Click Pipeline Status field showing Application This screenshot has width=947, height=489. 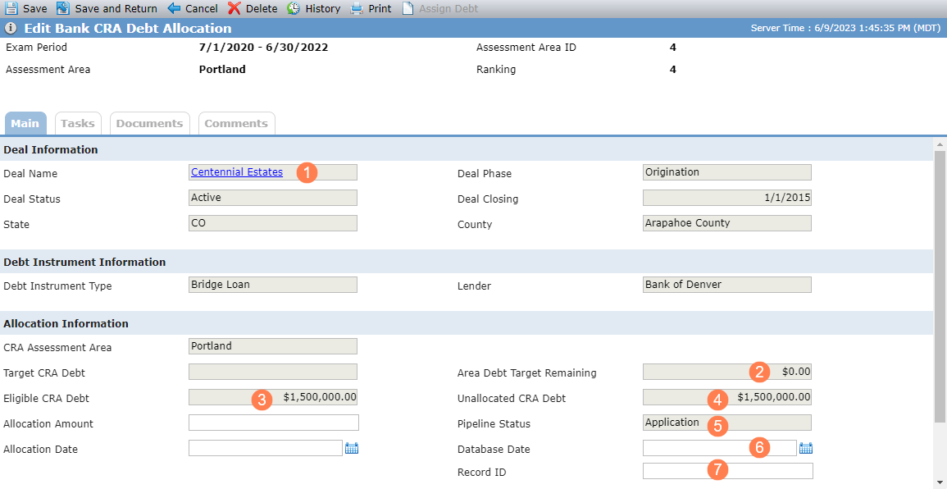point(727,423)
